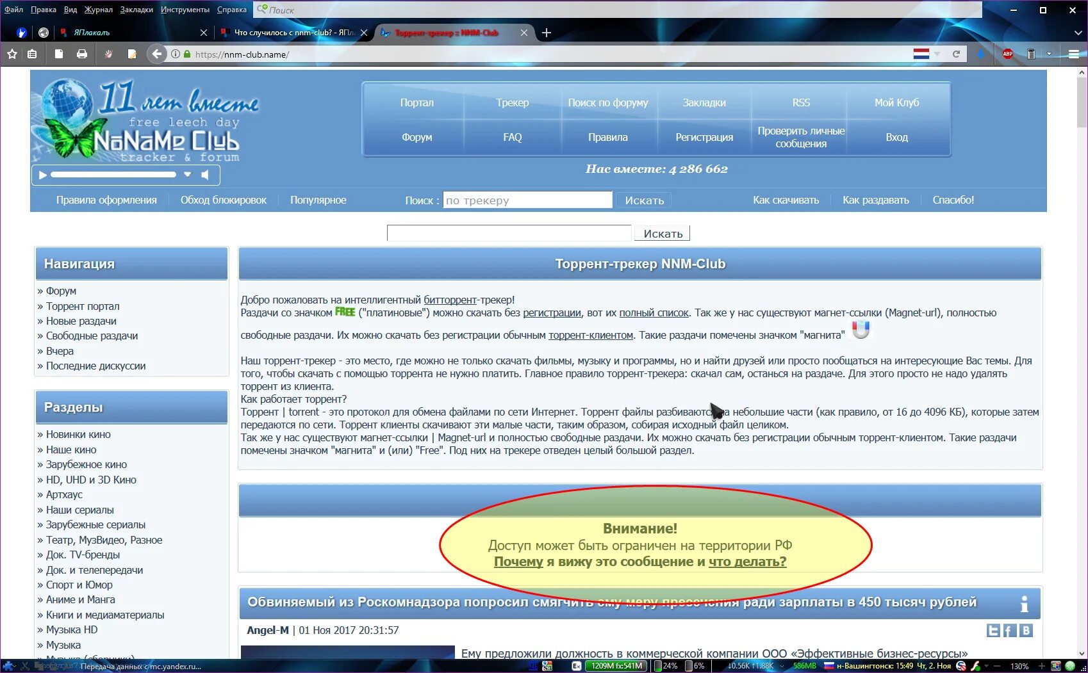This screenshot has height=673, width=1088.
Task: Open the Инструменты menu
Action: pyautogui.click(x=185, y=10)
